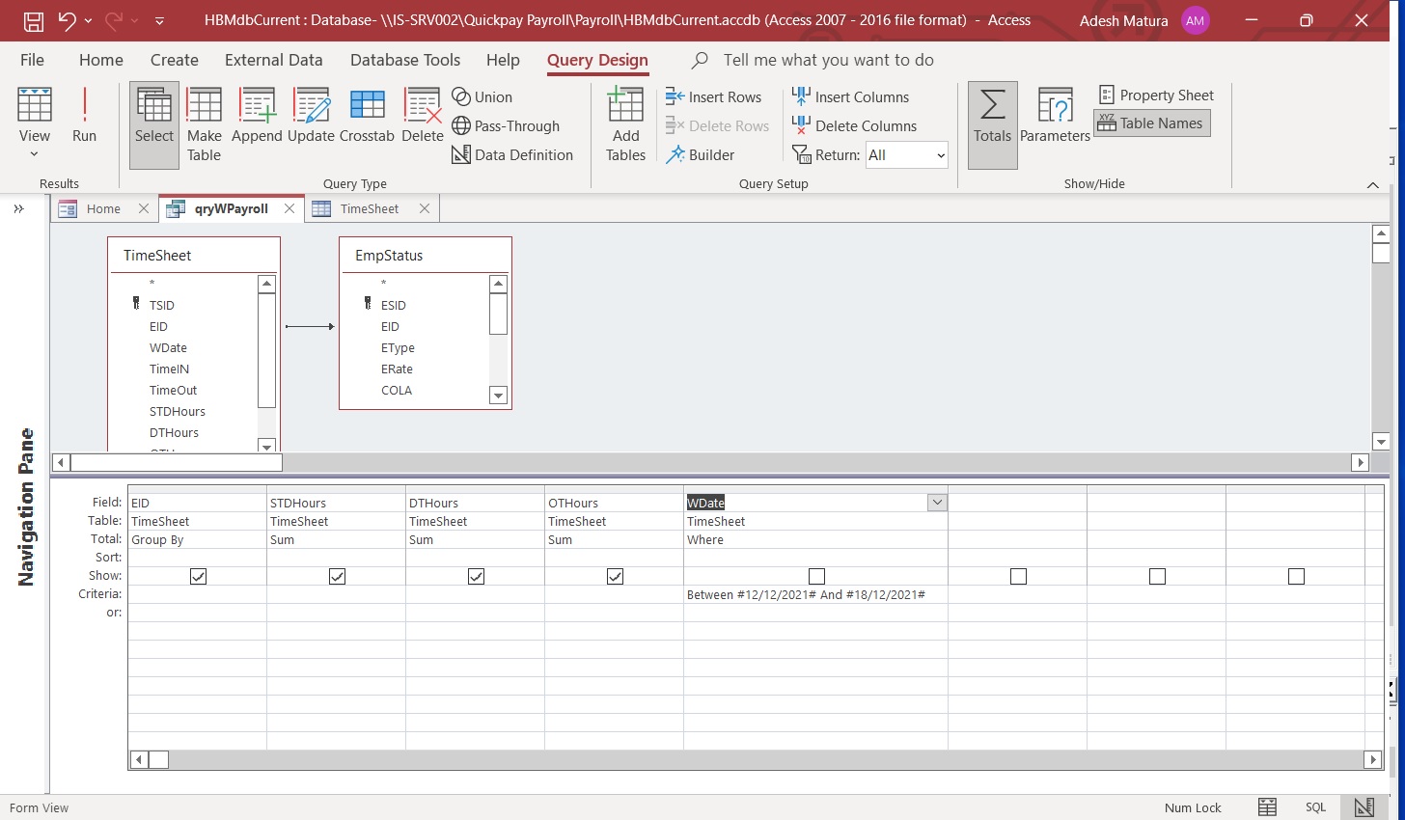Screen dimensions: 1405x820
Task: Click Insert Columns in Query Setup
Action: click(x=851, y=97)
